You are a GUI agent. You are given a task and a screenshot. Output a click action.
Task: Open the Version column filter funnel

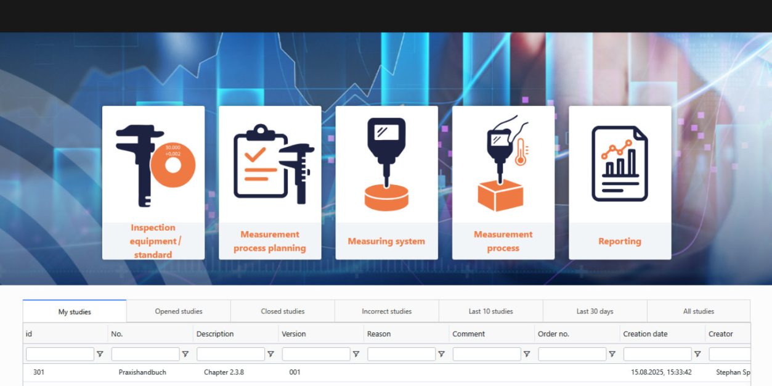pyautogui.click(x=356, y=354)
